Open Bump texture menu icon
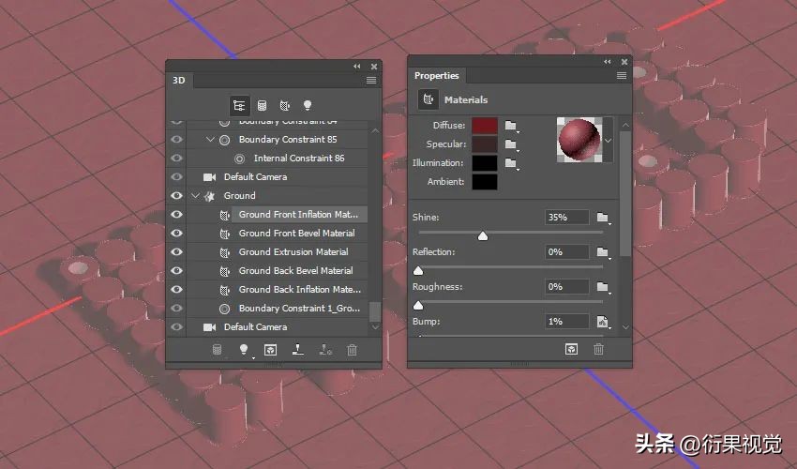Image resolution: width=797 pixels, height=469 pixels. coord(603,322)
